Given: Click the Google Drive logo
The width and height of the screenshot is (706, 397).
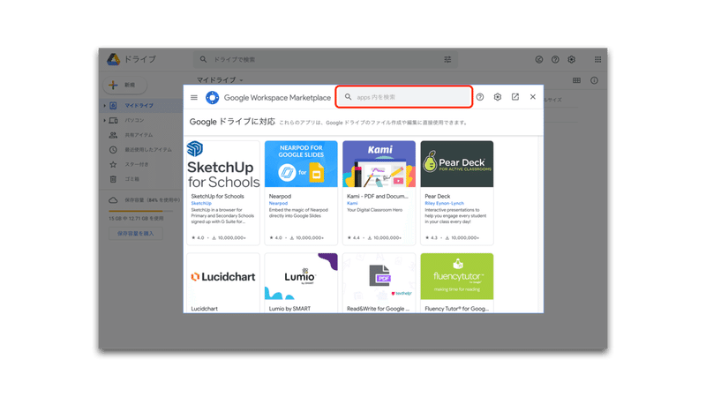Looking at the screenshot, I should [x=113, y=59].
